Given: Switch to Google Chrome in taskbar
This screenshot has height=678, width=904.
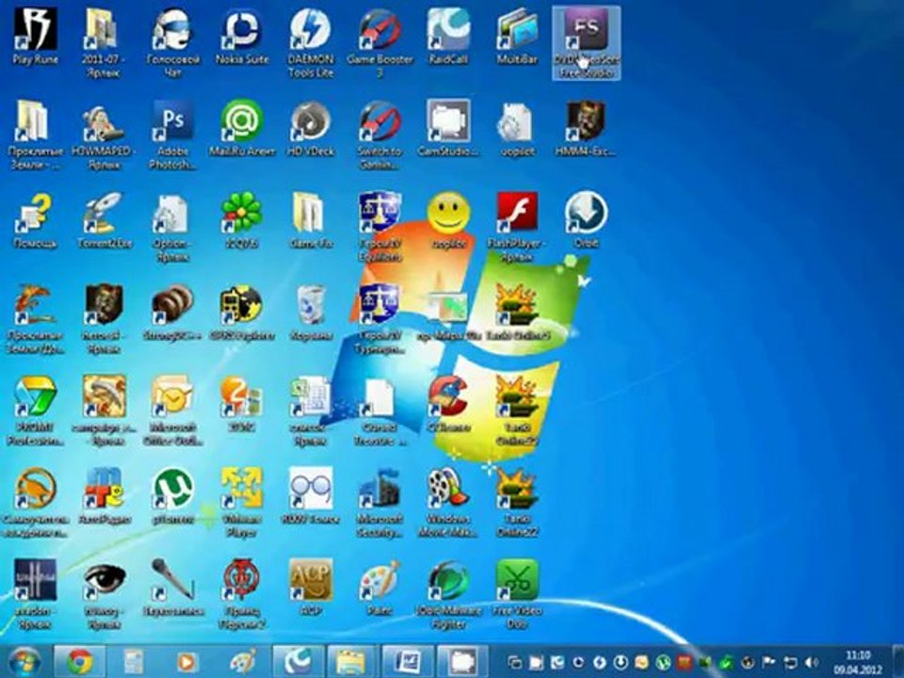Looking at the screenshot, I should 79,662.
